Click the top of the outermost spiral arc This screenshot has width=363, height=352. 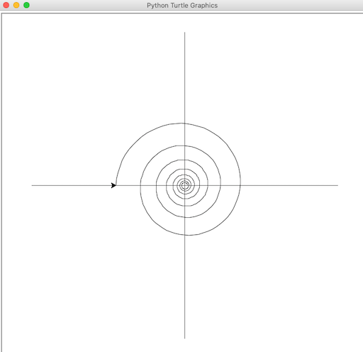(181, 123)
